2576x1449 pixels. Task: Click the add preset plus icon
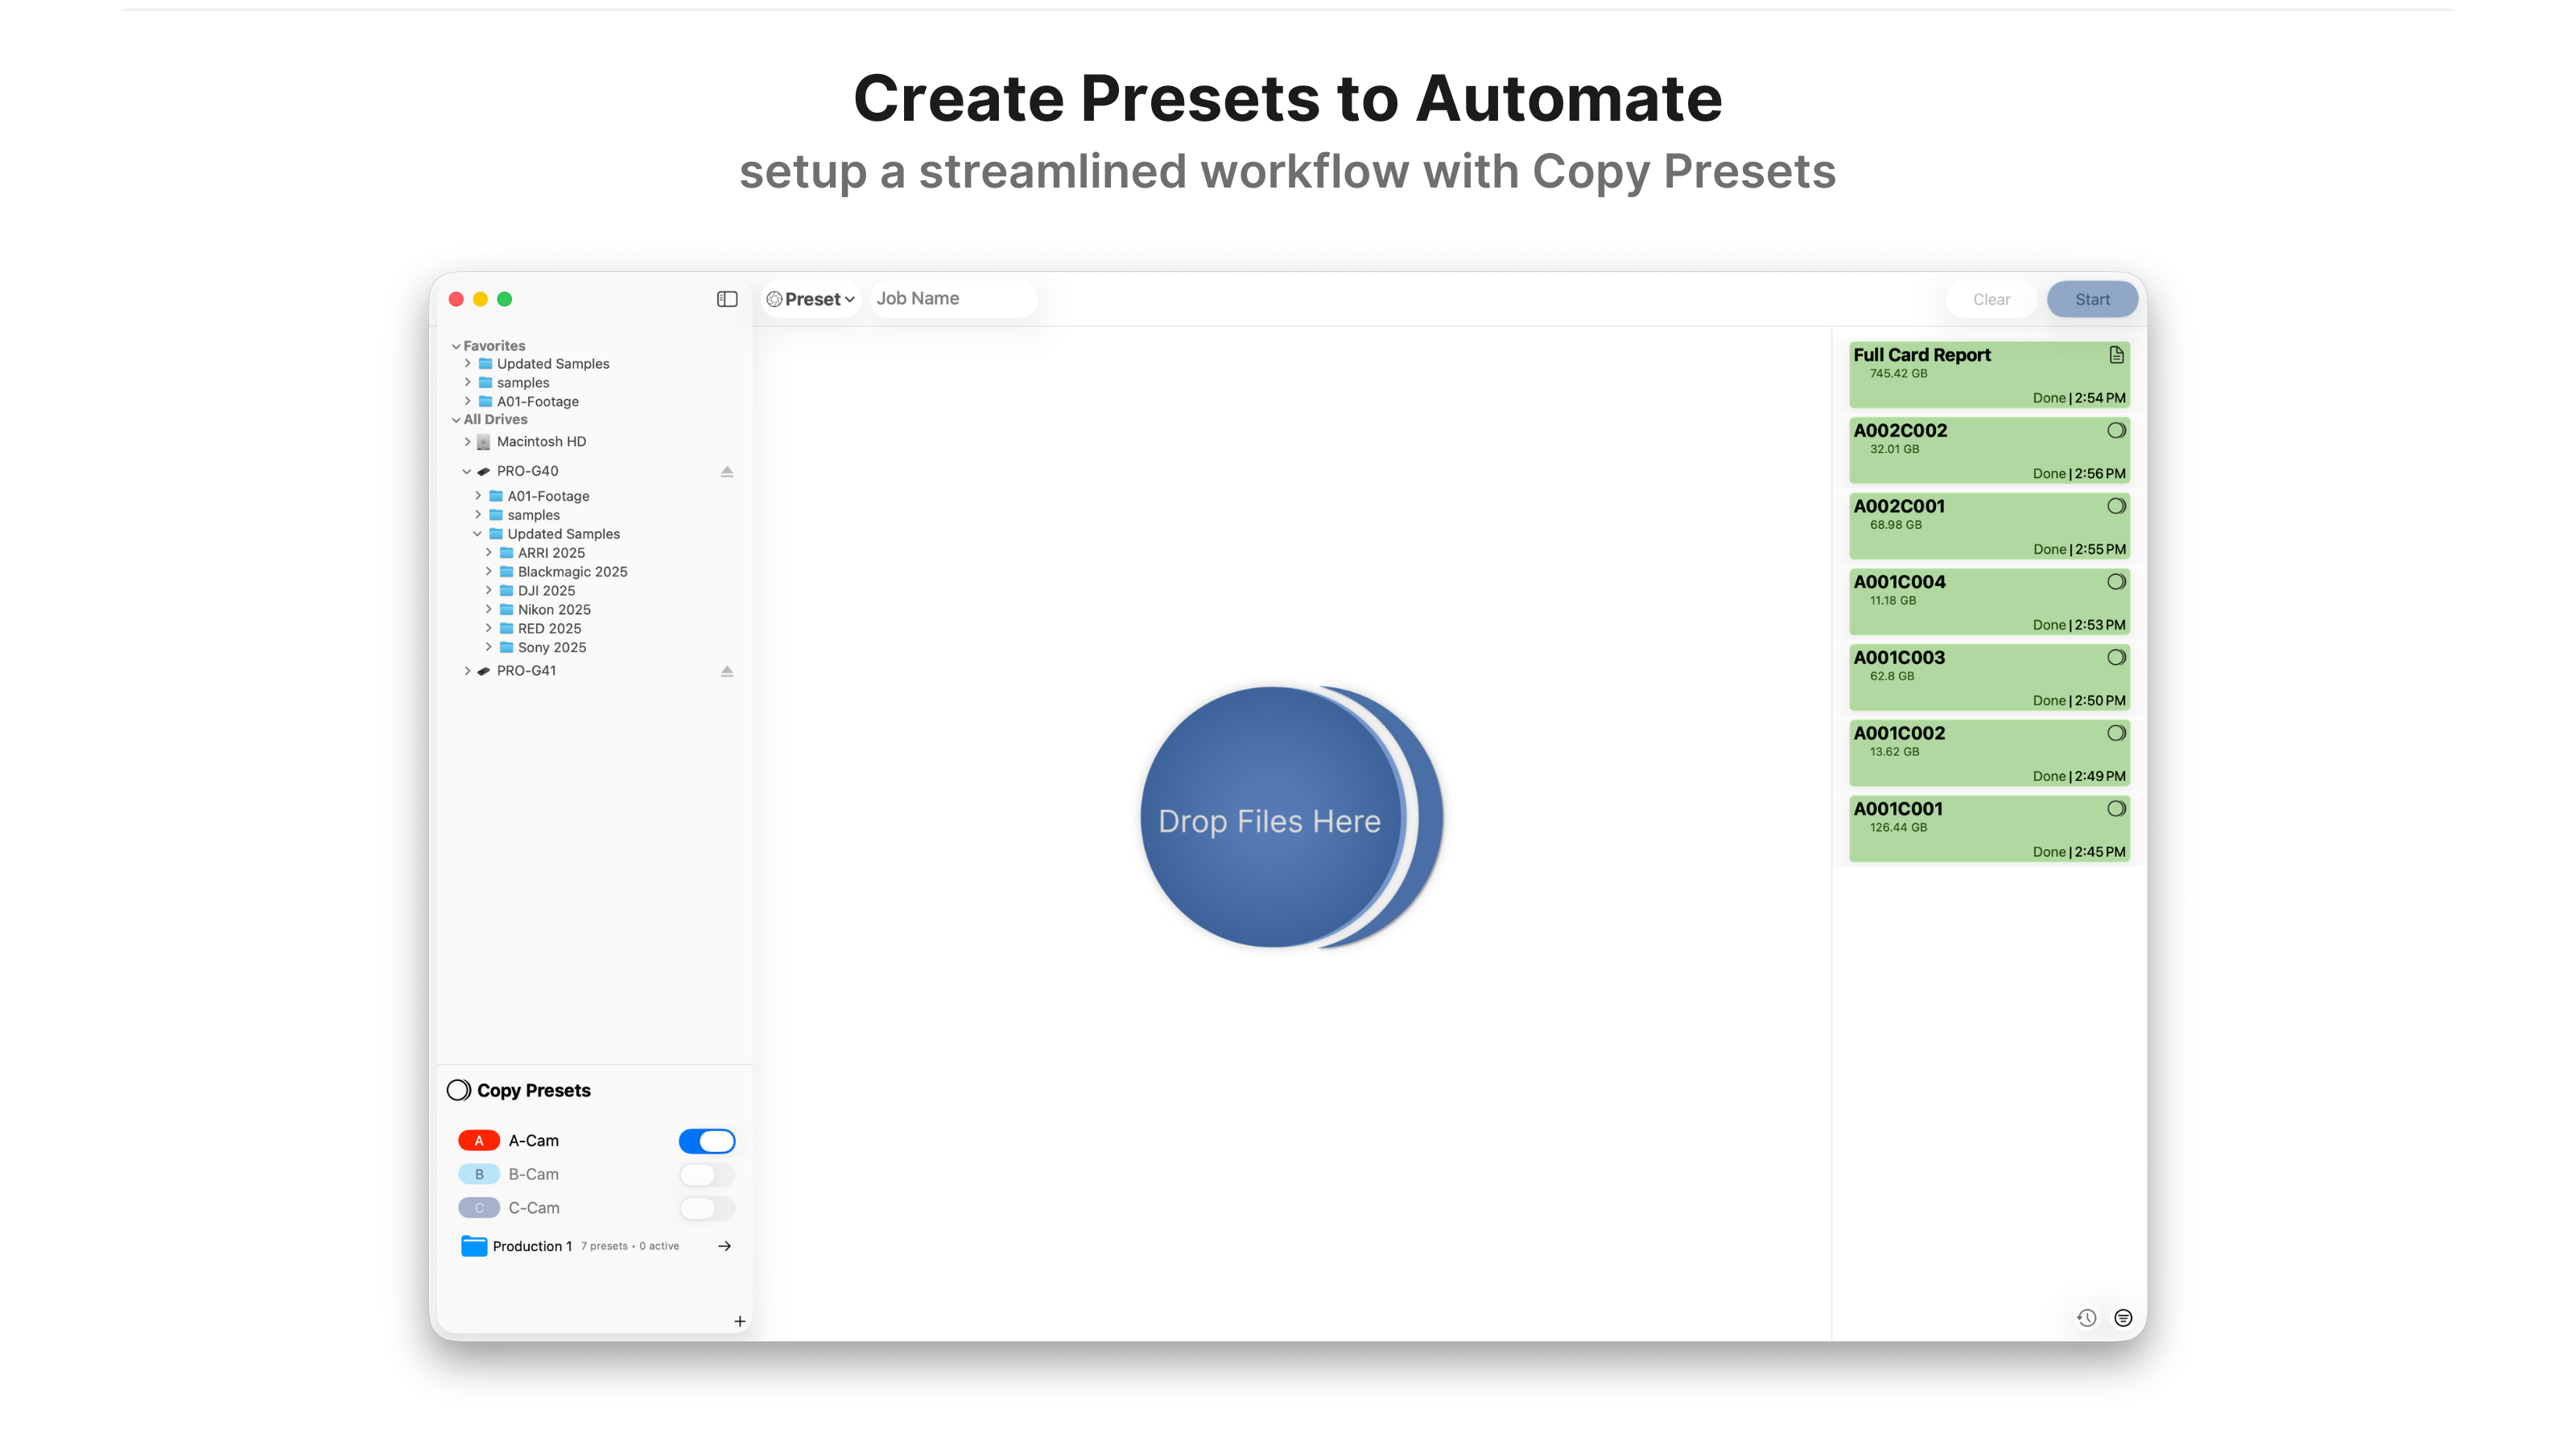(740, 1321)
